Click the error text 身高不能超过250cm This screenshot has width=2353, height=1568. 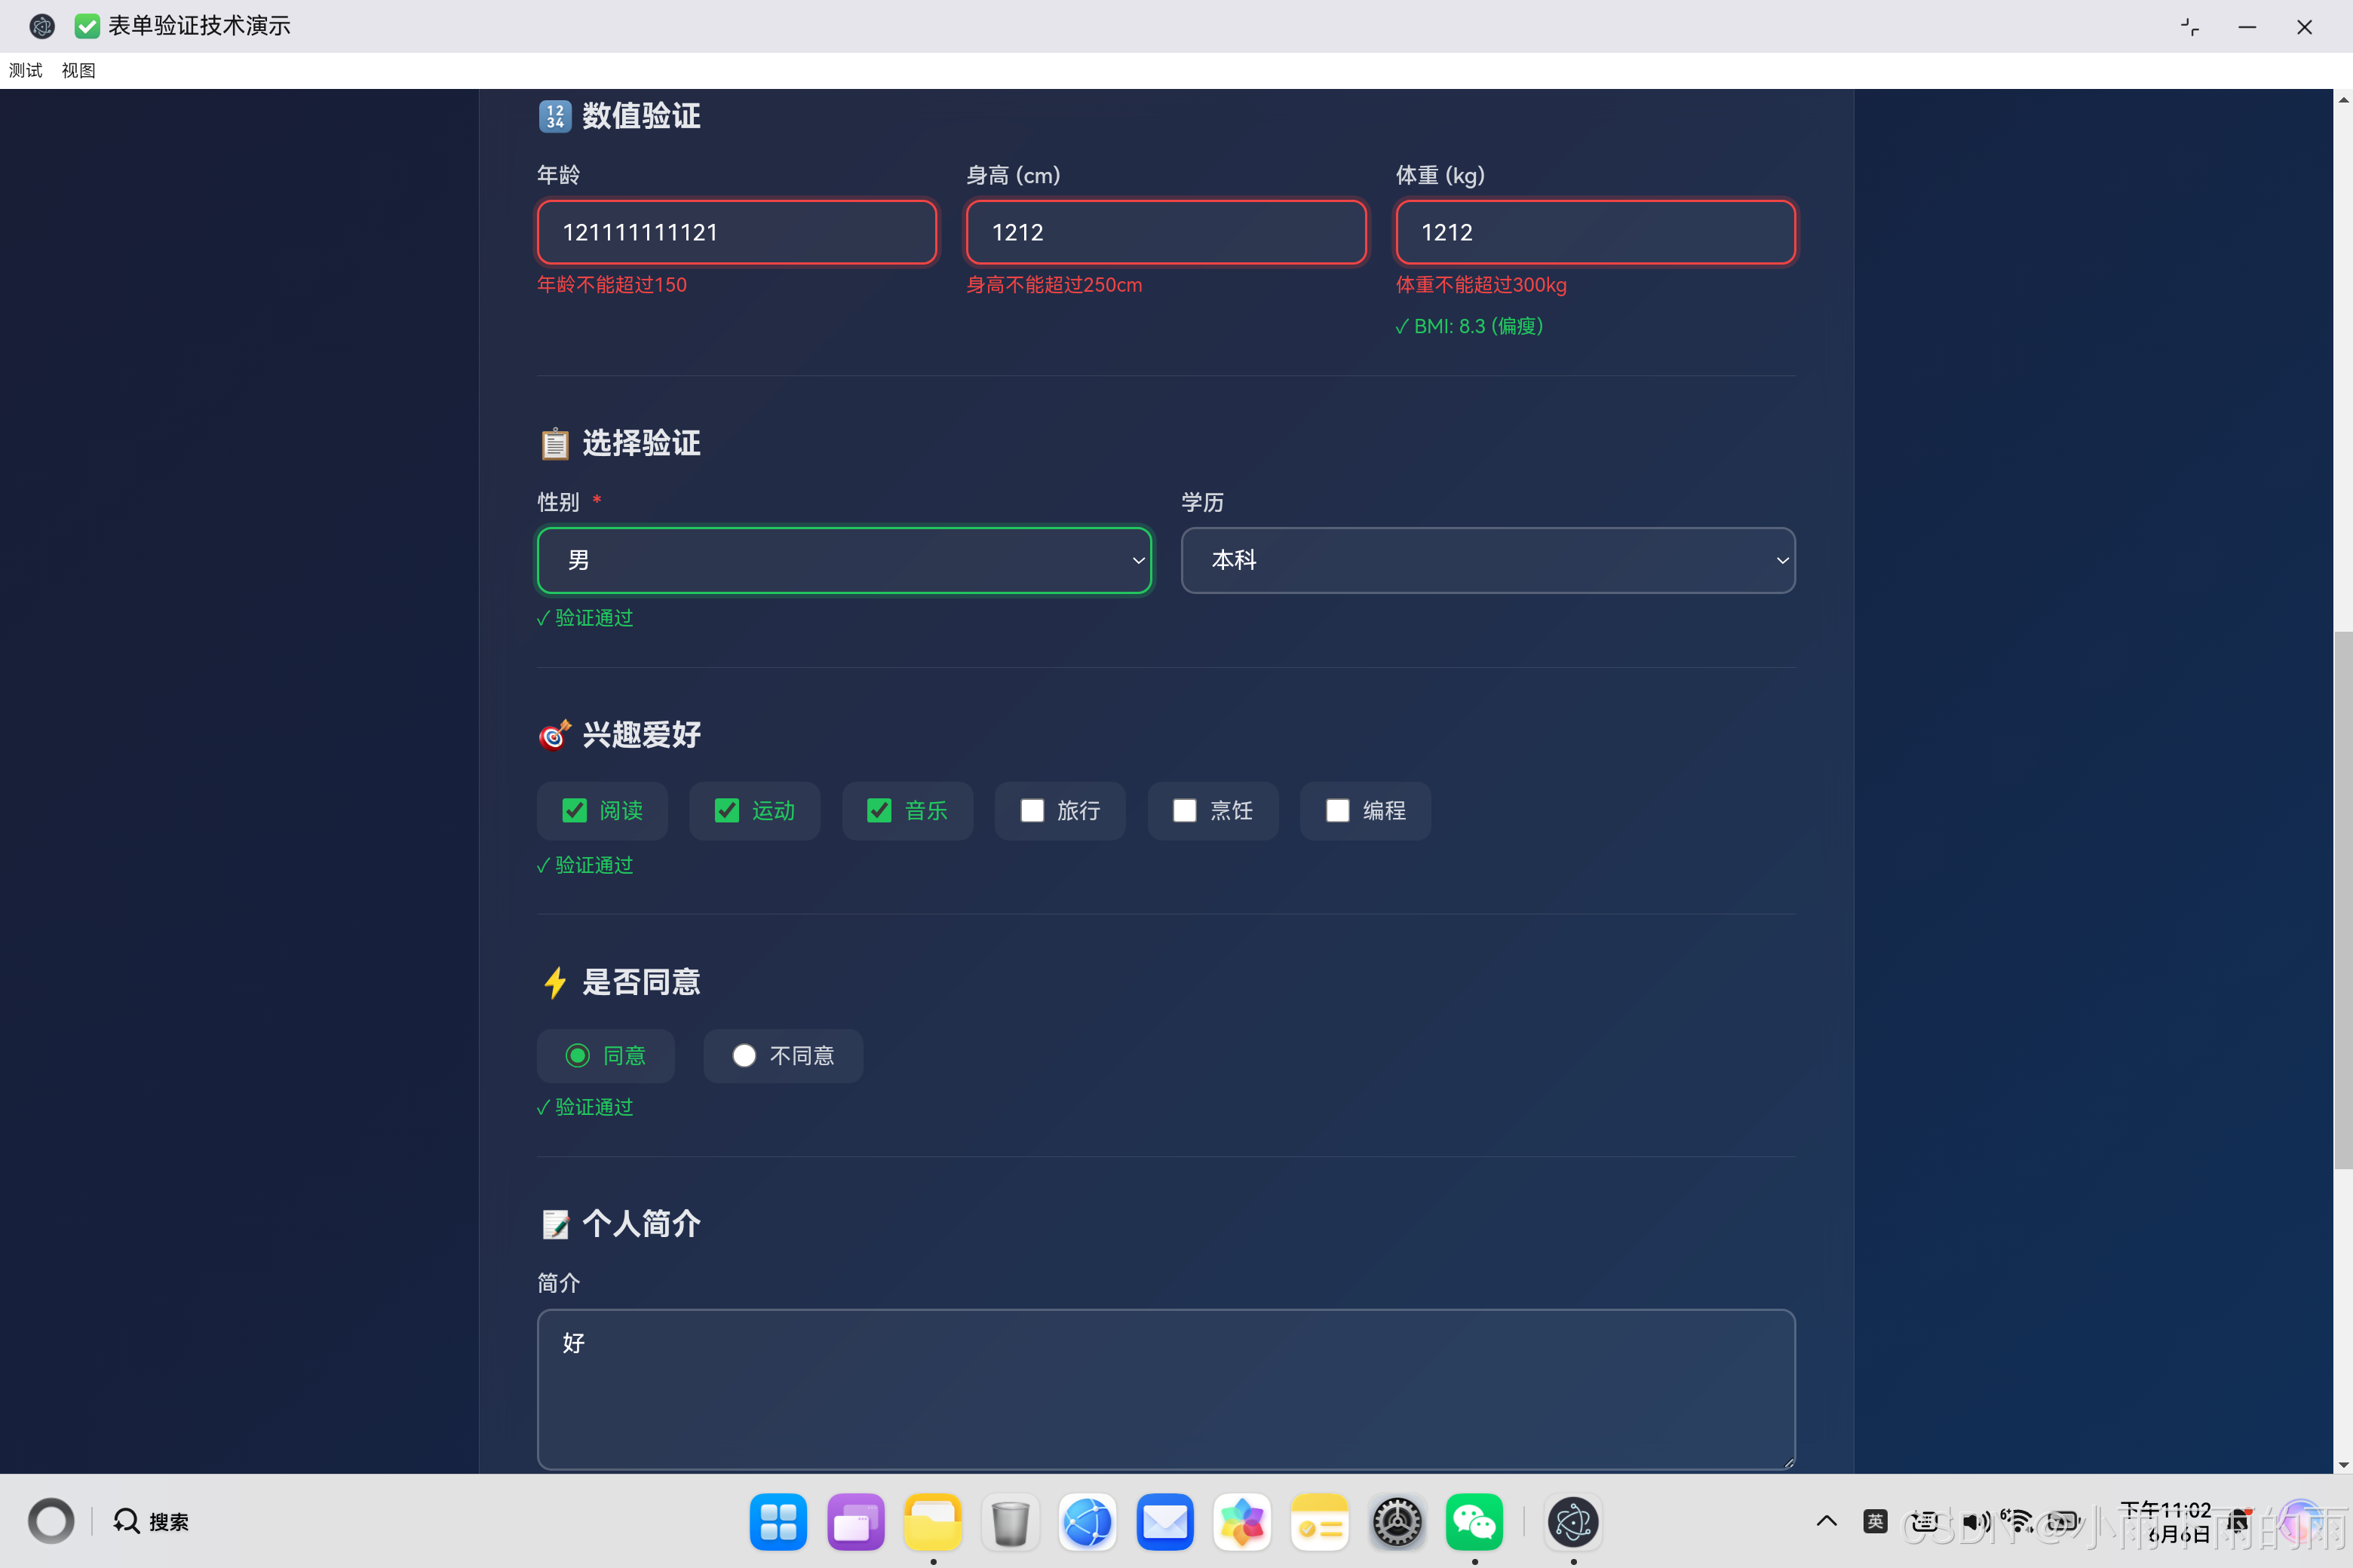pyautogui.click(x=1054, y=284)
